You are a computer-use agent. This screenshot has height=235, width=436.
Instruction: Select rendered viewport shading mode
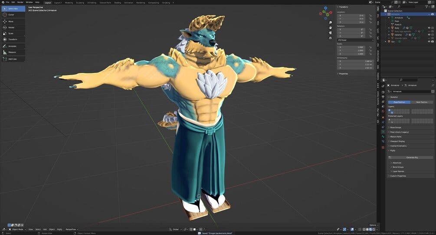[374, 229]
